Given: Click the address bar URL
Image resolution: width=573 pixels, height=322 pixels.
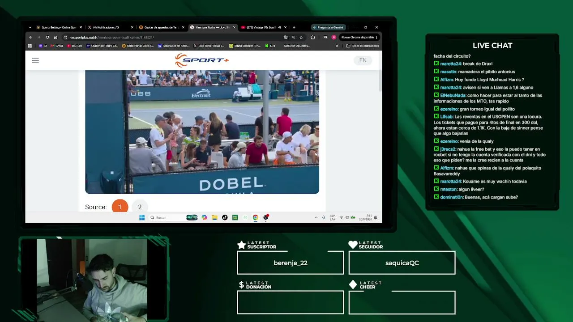Looking at the screenshot, I should click(112, 38).
